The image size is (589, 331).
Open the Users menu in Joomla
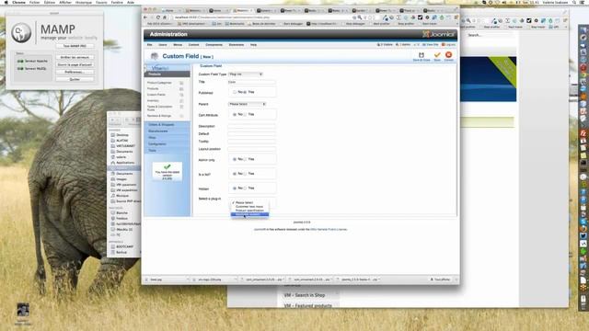pyautogui.click(x=163, y=45)
